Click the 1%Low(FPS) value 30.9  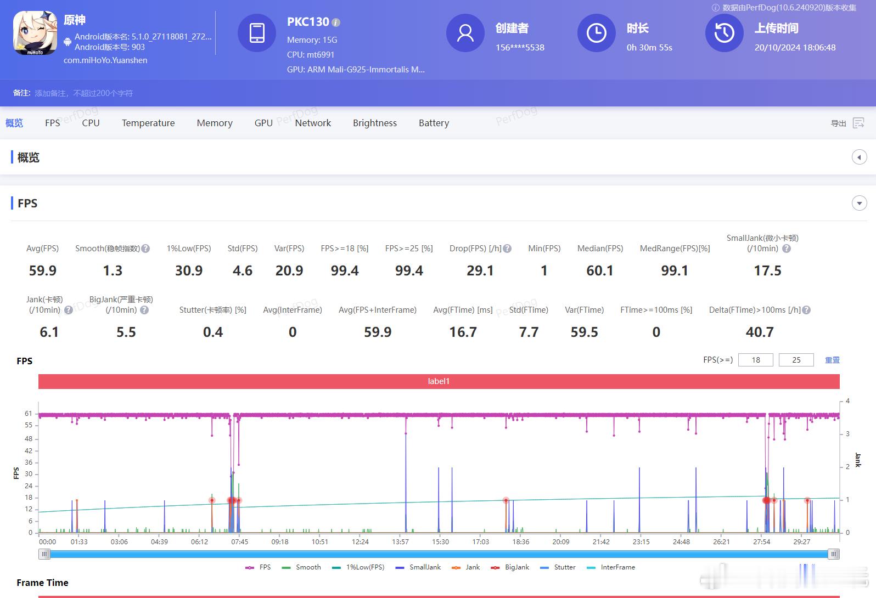click(189, 270)
